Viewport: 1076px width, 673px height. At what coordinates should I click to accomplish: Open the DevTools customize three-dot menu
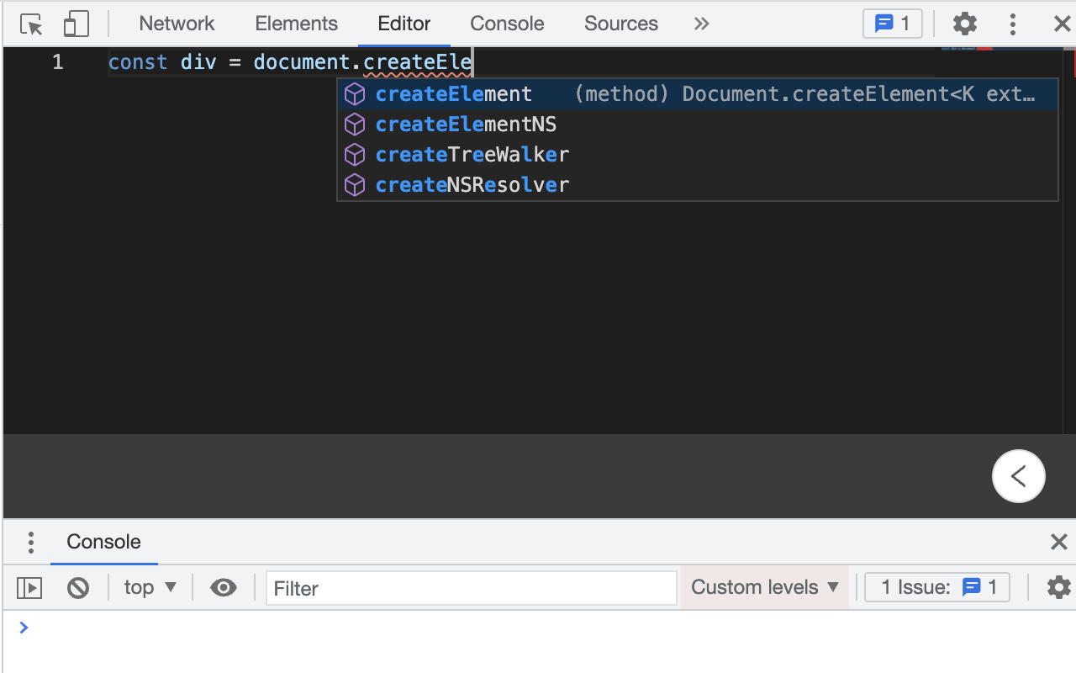(1012, 24)
